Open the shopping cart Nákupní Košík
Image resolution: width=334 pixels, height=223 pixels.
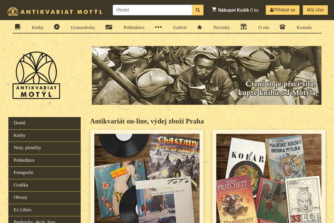235,10
